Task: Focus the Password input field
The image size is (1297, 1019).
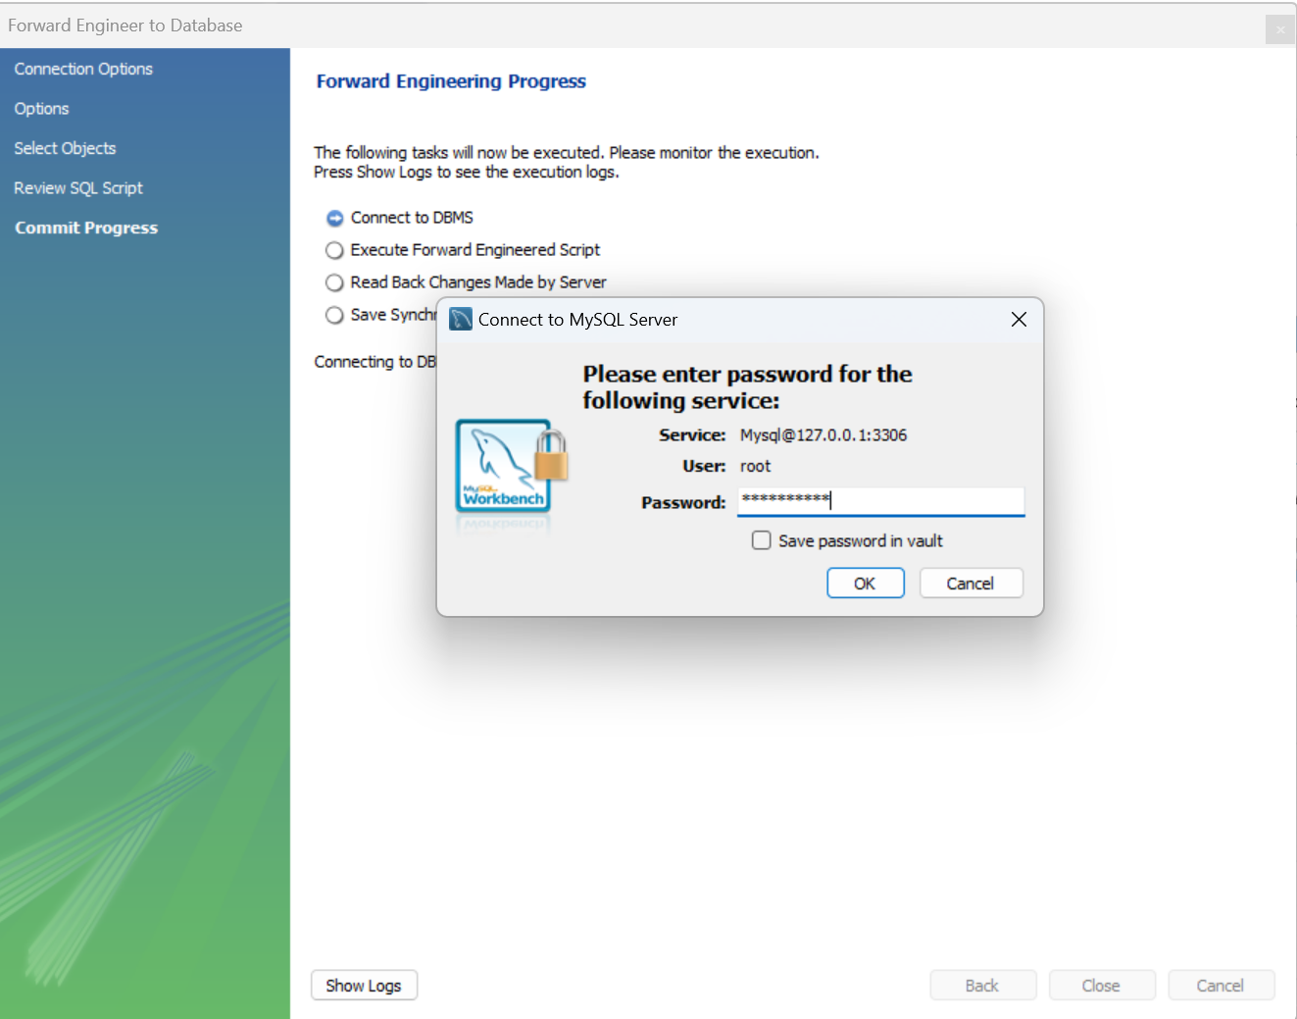Action: point(880,501)
